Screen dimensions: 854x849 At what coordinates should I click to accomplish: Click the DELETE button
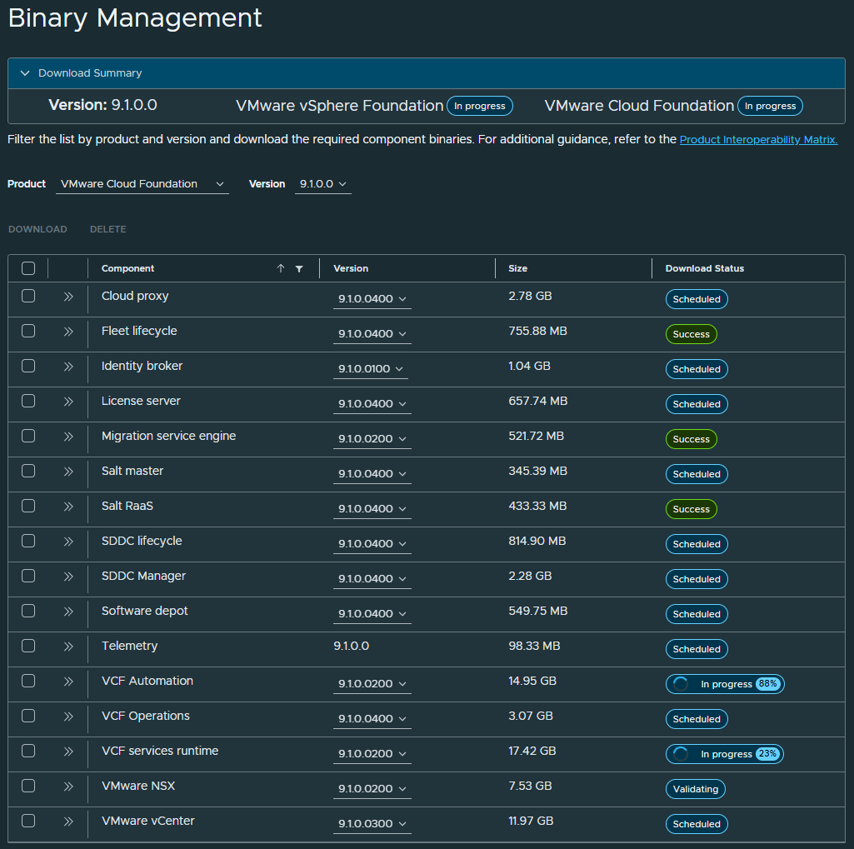coord(107,229)
